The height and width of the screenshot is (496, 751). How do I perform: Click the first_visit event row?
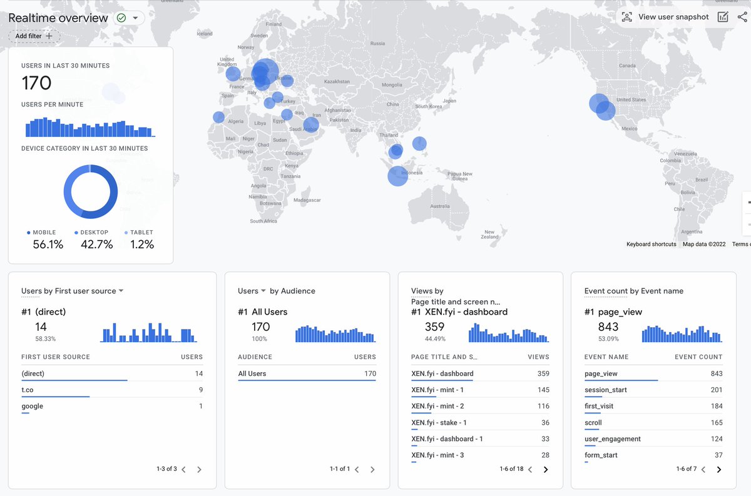click(x=653, y=406)
